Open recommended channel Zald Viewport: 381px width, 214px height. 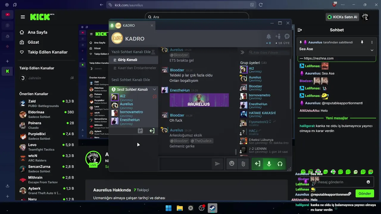pyautogui.click(x=46, y=103)
